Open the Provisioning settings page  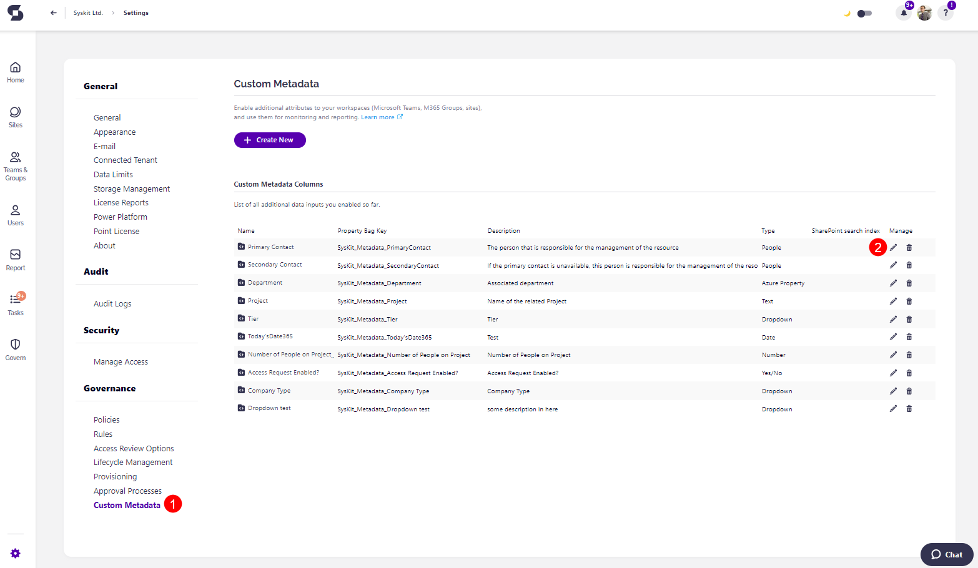coord(115,476)
